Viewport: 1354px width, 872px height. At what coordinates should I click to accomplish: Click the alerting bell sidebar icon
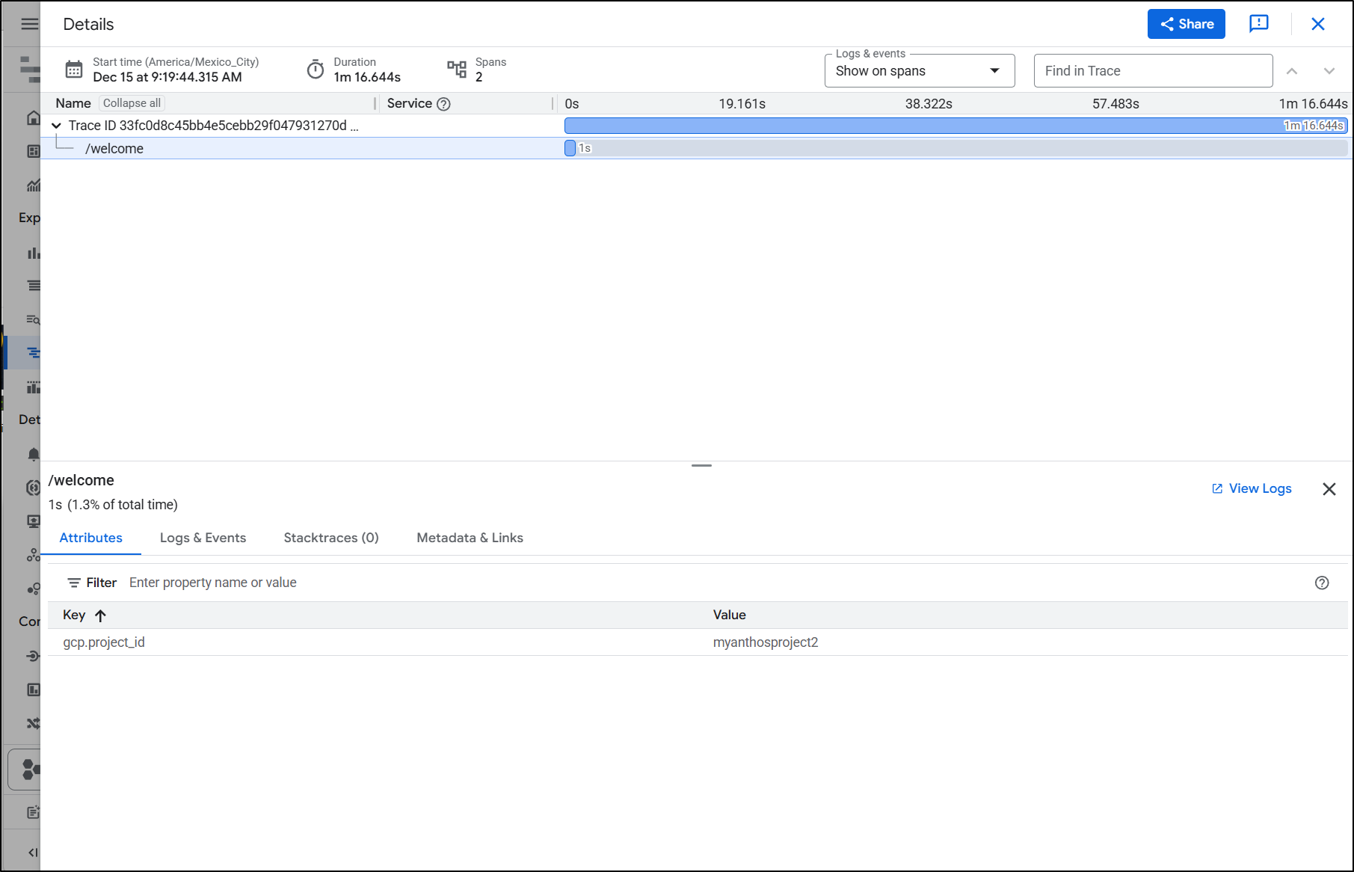pos(33,454)
